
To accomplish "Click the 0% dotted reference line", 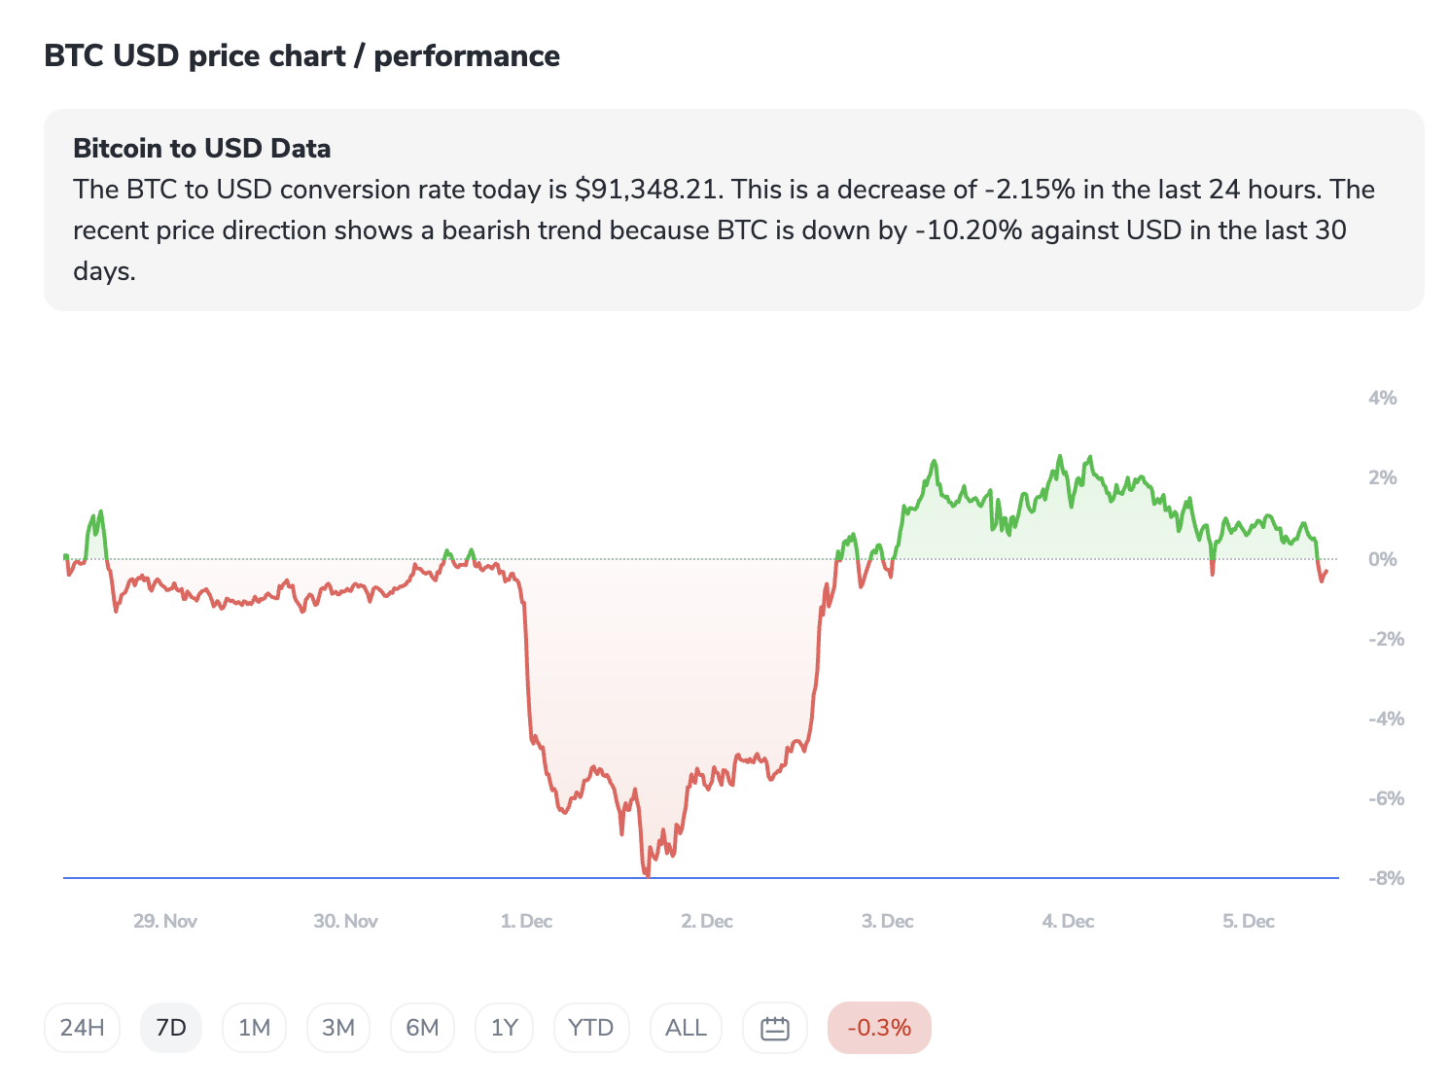I will [x=681, y=559].
